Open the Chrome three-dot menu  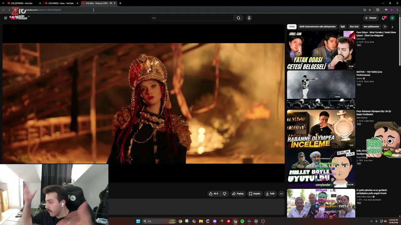[397, 10]
